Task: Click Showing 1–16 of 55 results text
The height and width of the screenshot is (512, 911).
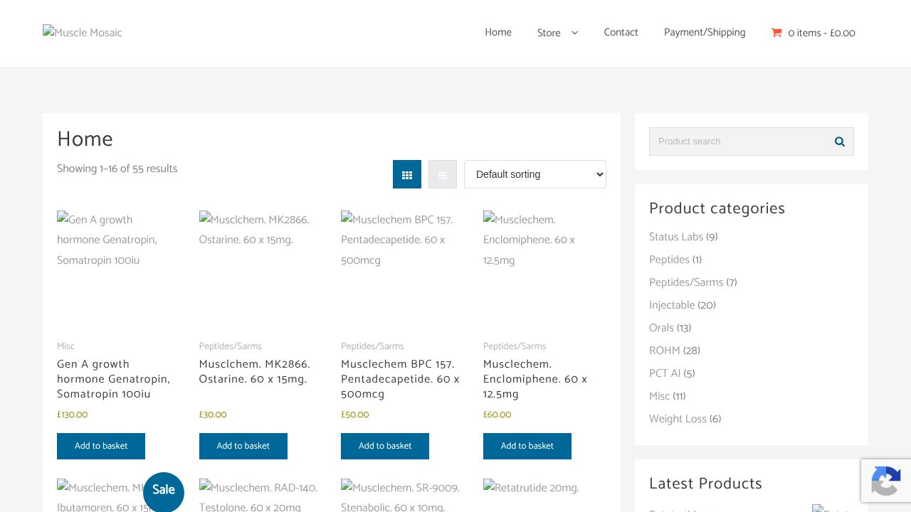Action: click(117, 169)
